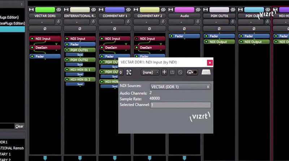The height and width of the screenshot is (161, 289).
Task: Click the plus icon to add a preset
Action: click(164, 72)
